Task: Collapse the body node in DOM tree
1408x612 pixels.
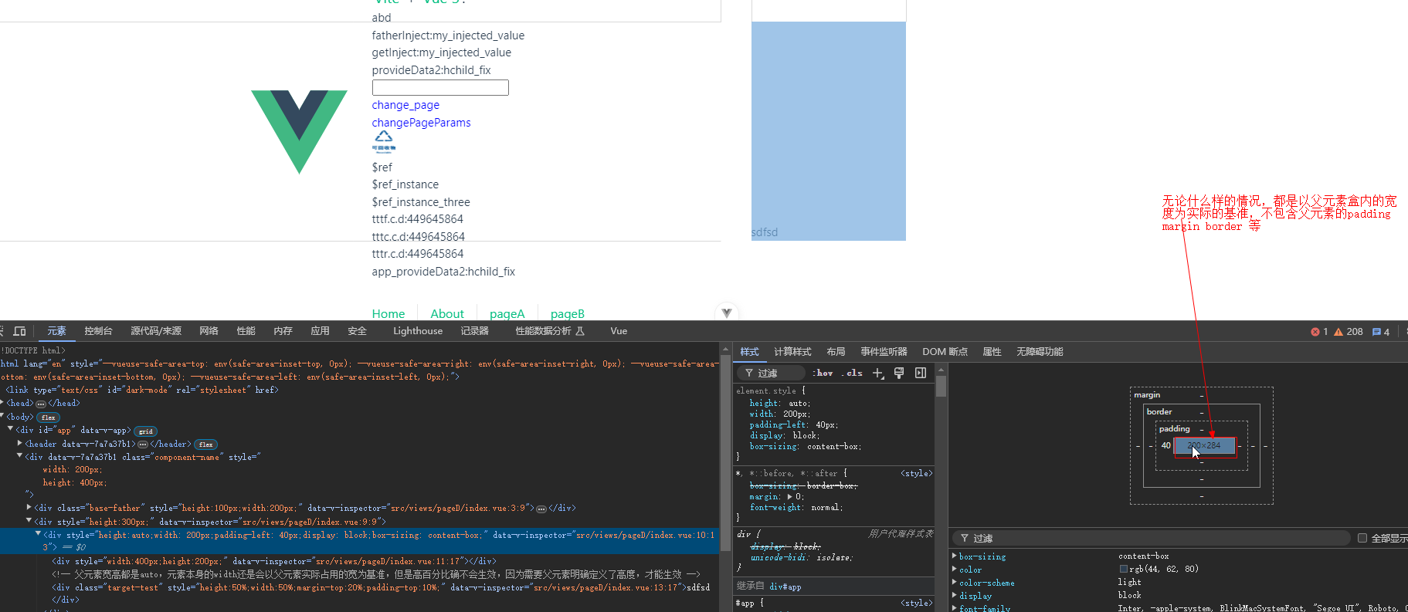Action: coord(3,417)
